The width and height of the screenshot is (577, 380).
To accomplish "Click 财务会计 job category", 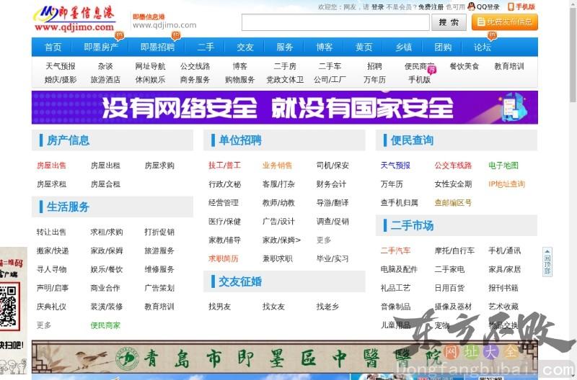I will (331, 184).
